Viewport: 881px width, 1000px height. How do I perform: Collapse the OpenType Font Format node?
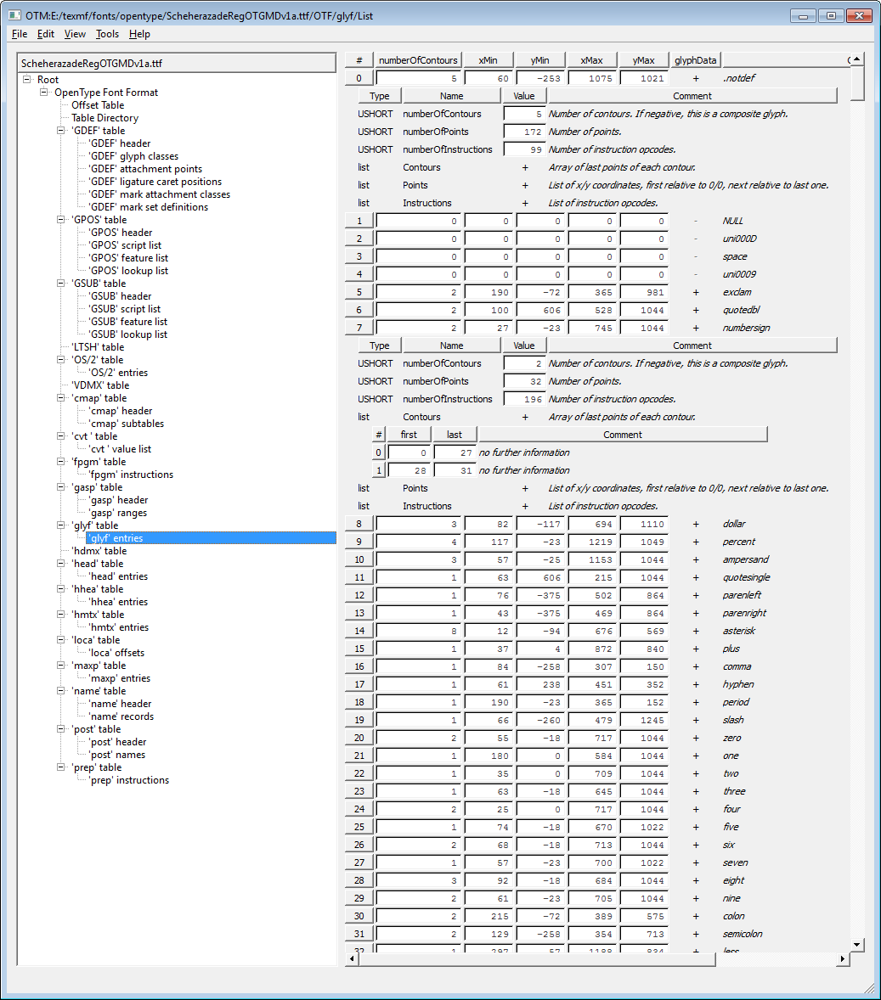pos(44,93)
